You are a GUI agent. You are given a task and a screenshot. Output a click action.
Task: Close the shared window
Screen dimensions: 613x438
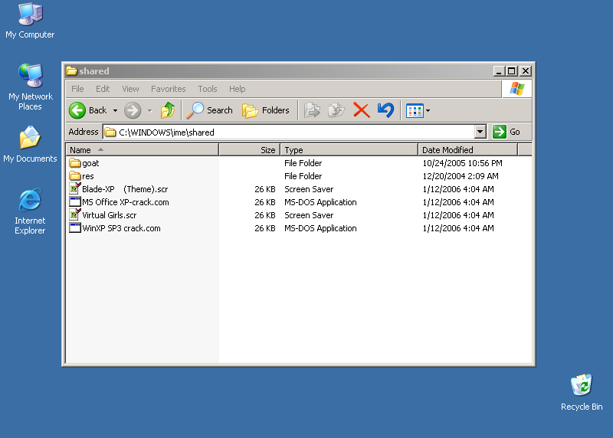(526, 71)
